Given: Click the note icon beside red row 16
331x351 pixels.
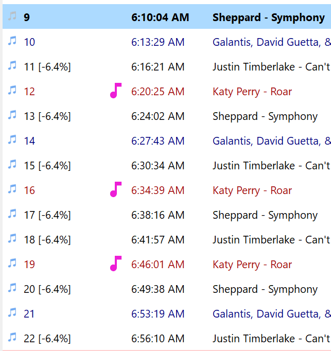Looking at the screenshot, I should [12, 190].
